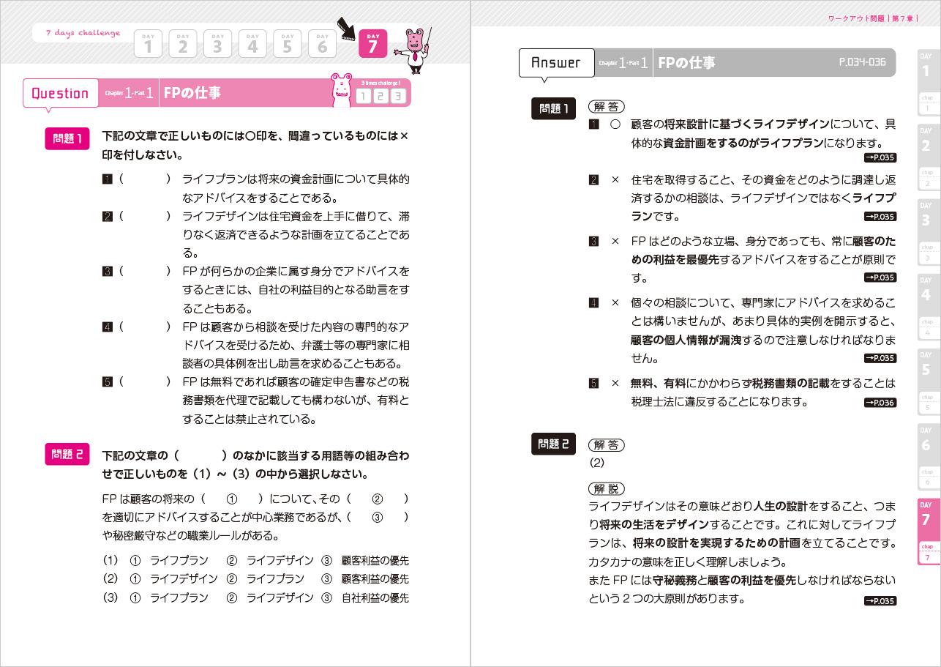This screenshot has width=941, height=667.
Task: Click the 7 days challenge label
Action: (x=83, y=33)
